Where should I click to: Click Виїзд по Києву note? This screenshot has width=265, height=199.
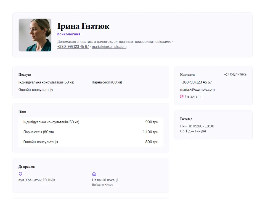[102, 185]
